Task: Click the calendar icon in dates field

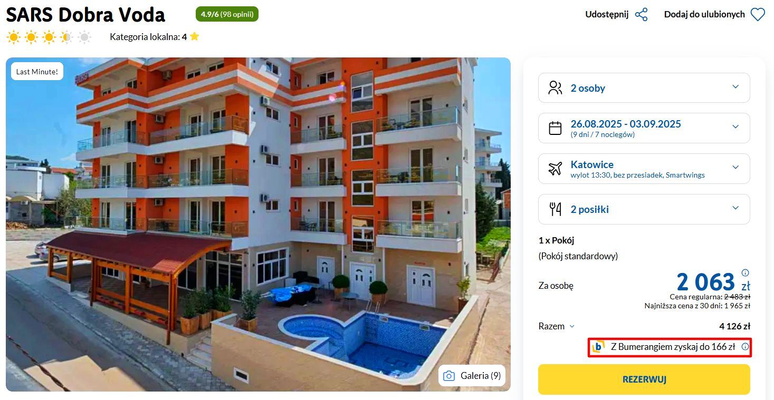Action: (x=555, y=128)
